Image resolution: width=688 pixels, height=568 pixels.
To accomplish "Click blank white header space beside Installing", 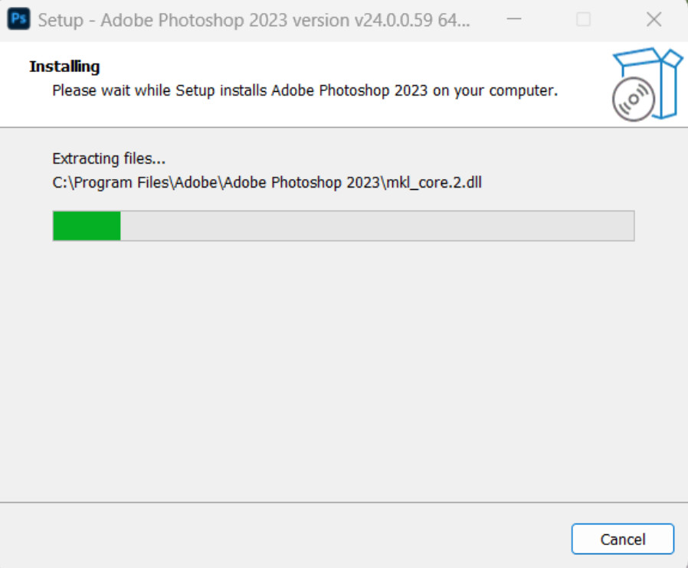I will (x=351, y=66).
